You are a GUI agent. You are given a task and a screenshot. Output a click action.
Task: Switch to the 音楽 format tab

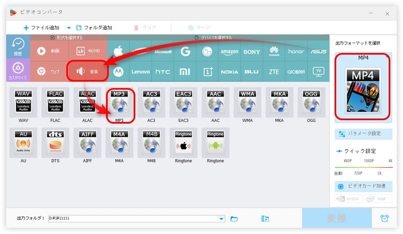pos(88,71)
